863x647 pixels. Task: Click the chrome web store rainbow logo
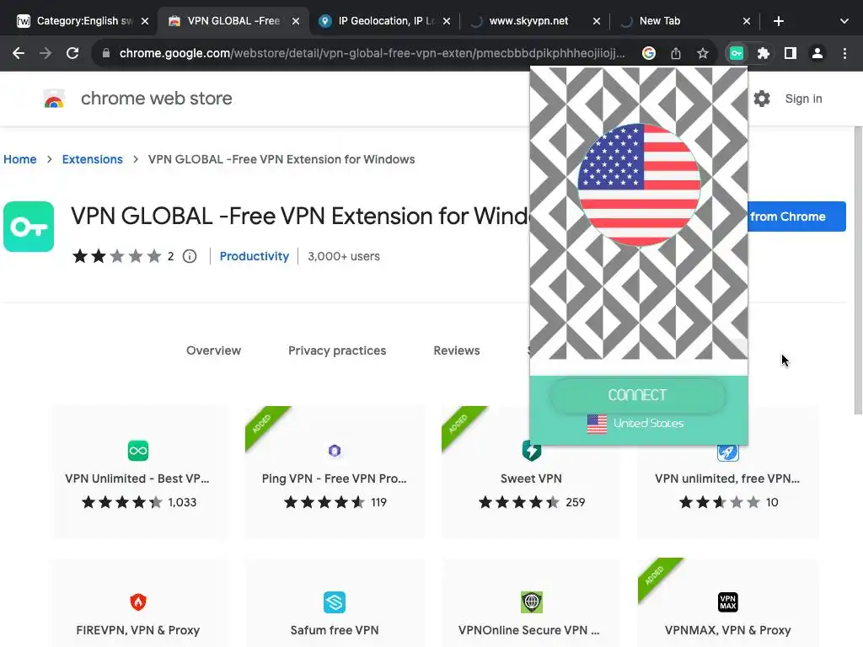(54, 99)
